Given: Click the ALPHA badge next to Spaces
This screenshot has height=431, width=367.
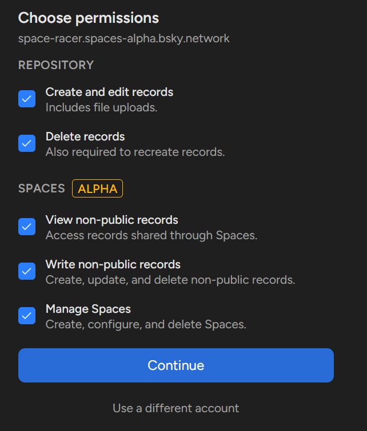Looking at the screenshot, I should (x=97, y=188).
